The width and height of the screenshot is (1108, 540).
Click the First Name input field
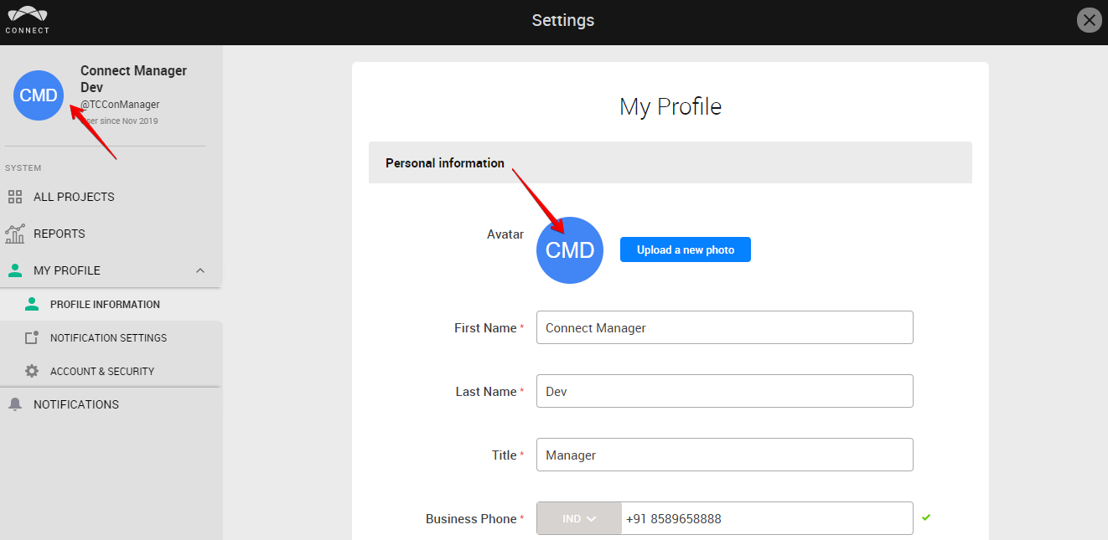tap(725, 327)
